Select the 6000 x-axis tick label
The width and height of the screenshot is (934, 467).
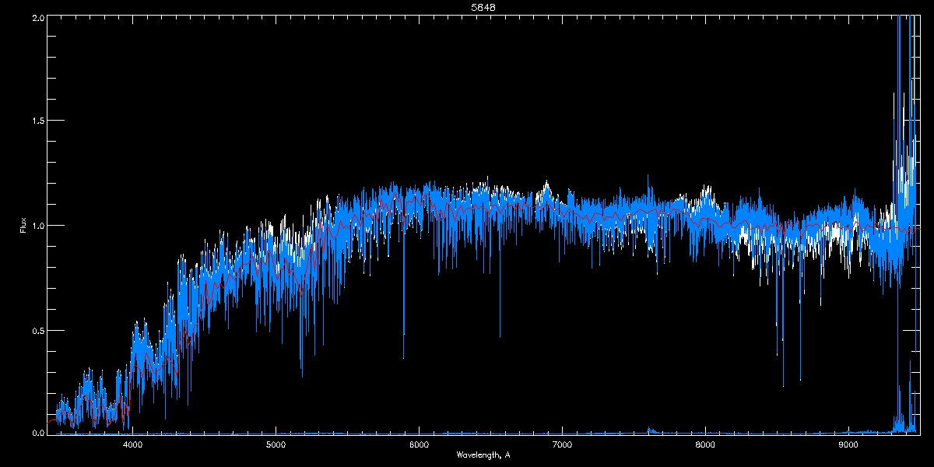(419, 445)
